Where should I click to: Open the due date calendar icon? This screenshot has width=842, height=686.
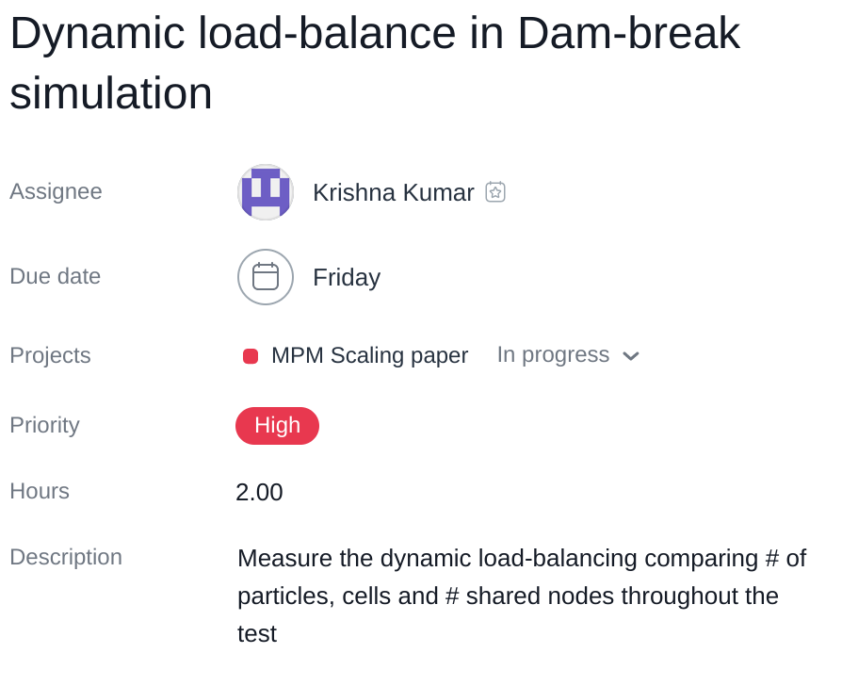tap(266, 277)
